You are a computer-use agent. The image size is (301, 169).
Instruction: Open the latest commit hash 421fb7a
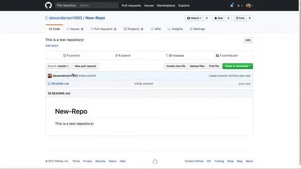tap(233, 76)
